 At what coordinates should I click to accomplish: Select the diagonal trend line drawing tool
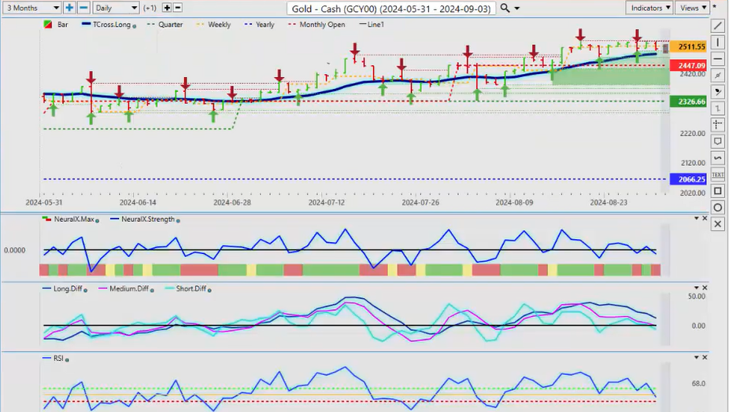[717, 26]
